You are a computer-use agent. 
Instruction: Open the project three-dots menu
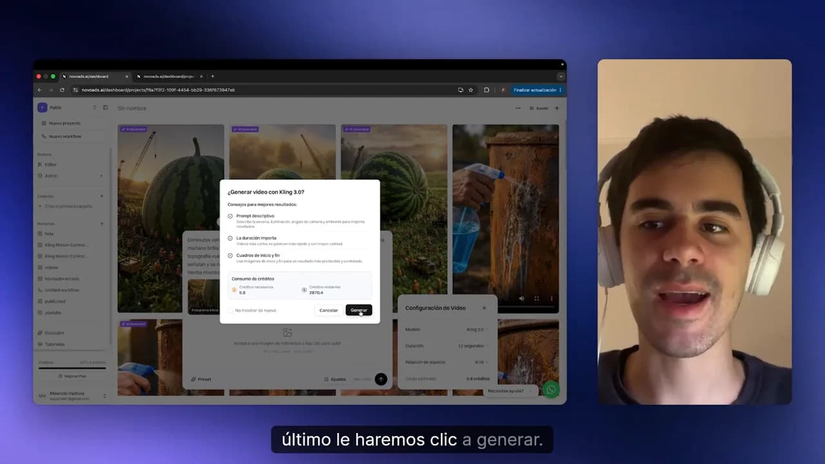[518, 108]
